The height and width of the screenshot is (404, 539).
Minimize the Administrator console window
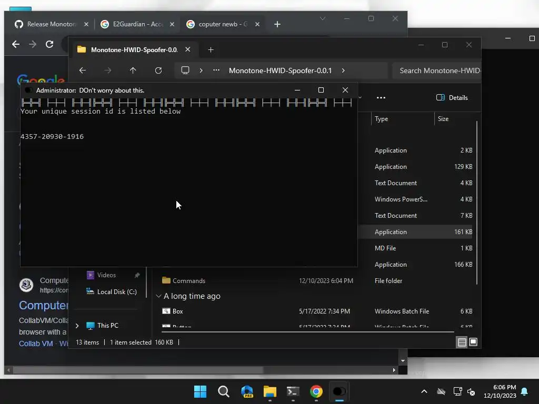[297, 90]
